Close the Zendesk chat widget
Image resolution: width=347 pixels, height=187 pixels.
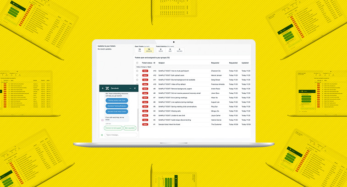click(135, 88)
